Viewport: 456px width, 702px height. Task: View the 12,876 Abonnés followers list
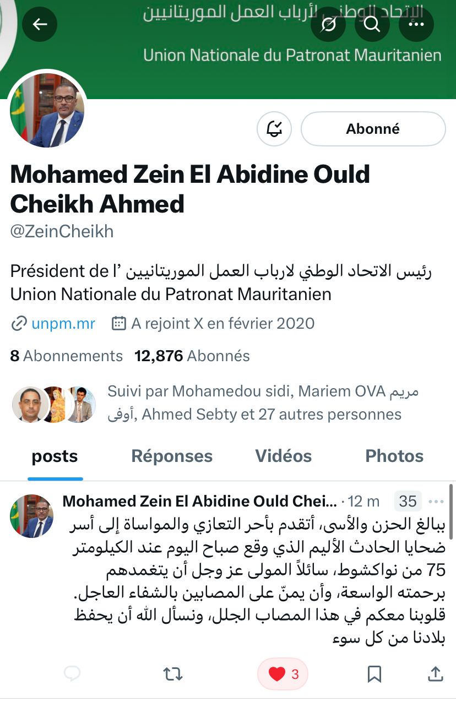[x=192, y=356]
